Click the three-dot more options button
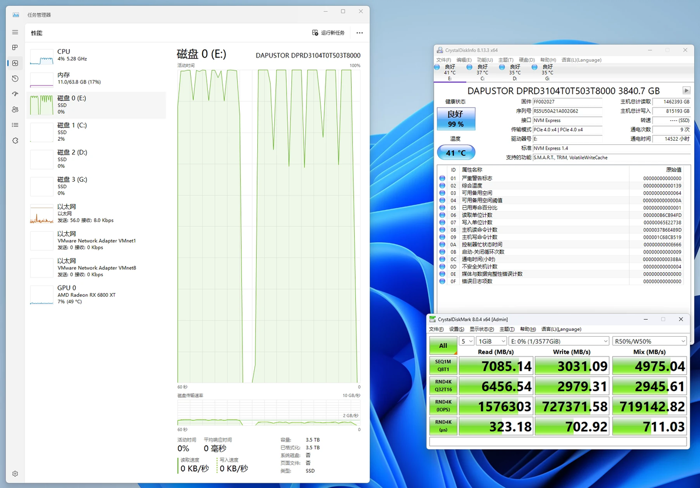This screenshot has height=488, width=700. 359,33
